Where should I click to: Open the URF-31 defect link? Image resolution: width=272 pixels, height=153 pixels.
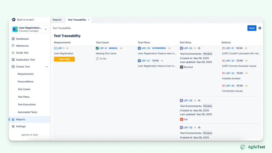[x=230, y=48]
